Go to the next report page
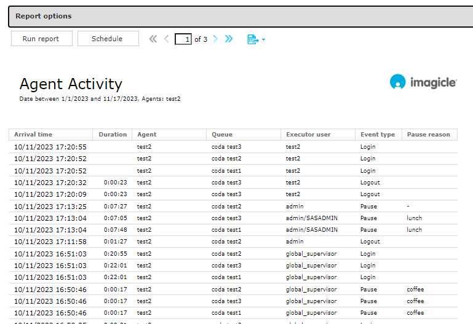Screen dimensions: 473x324 point(215,39)
